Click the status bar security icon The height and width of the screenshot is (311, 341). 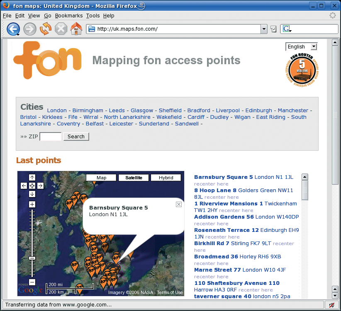click(331, 305)
